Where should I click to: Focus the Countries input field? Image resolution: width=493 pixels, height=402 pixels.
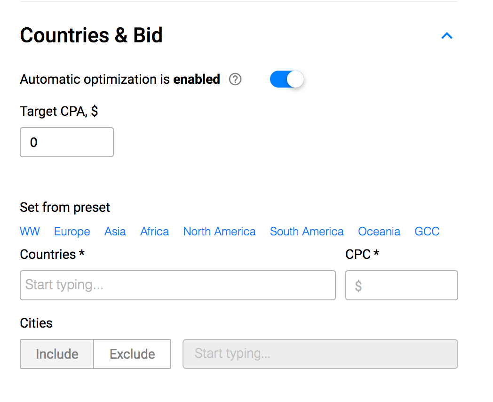coord(177,285)
